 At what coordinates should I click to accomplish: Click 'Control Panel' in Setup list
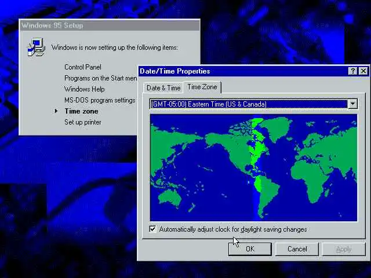pyautogui.click(x=83, y=67)
